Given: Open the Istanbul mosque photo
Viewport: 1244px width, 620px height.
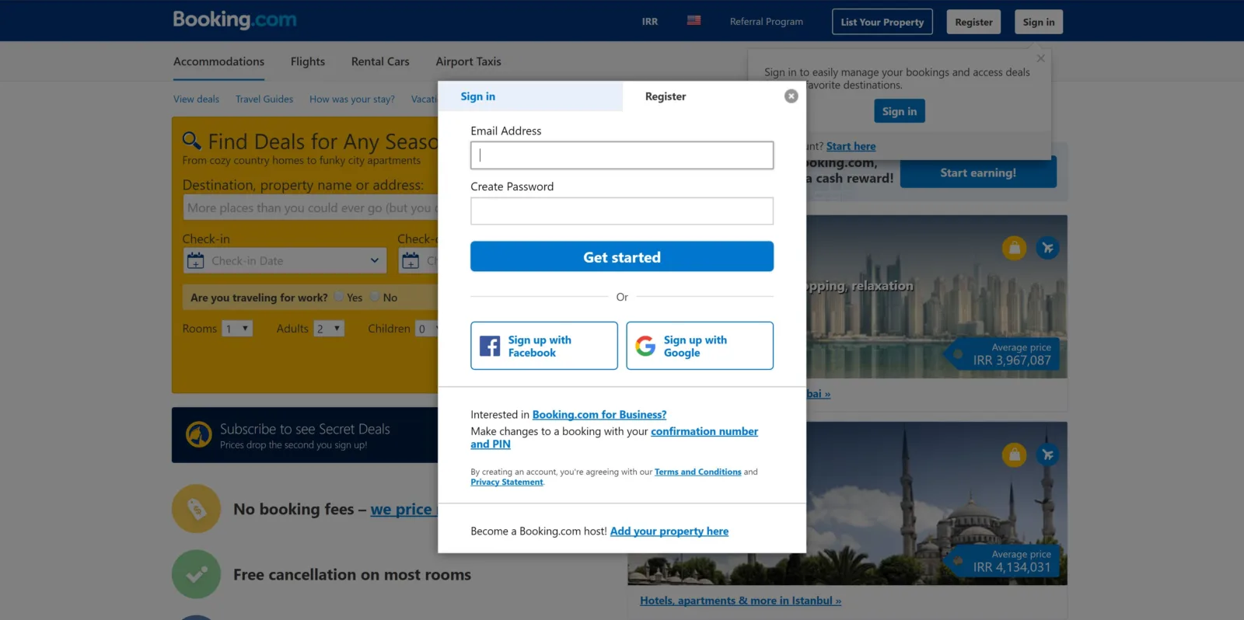Looking at the screenshot, I should click(x=847, y=503).
